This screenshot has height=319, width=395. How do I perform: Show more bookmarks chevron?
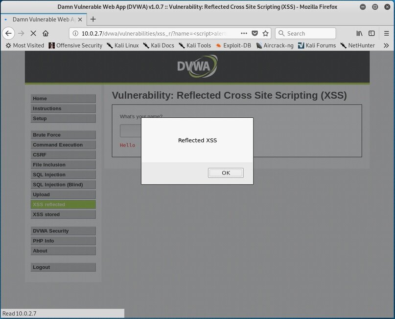point(386,45)
